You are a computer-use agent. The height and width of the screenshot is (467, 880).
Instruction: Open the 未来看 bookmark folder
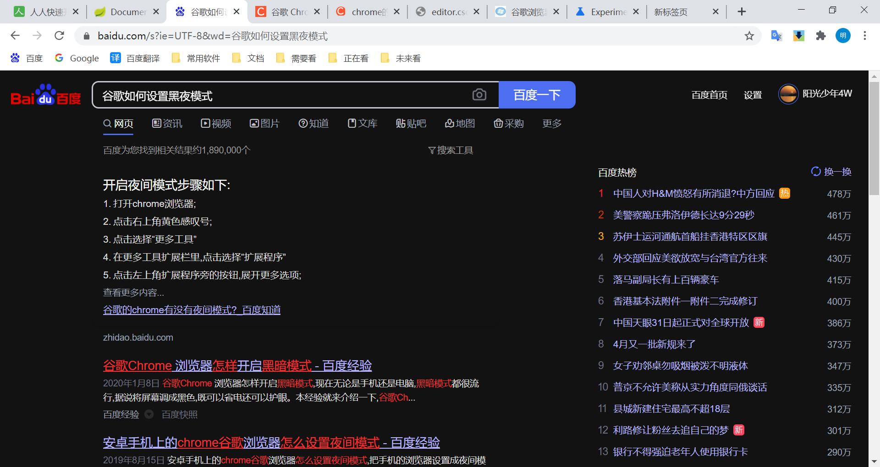pyautogui.click(x=401, y=58)
